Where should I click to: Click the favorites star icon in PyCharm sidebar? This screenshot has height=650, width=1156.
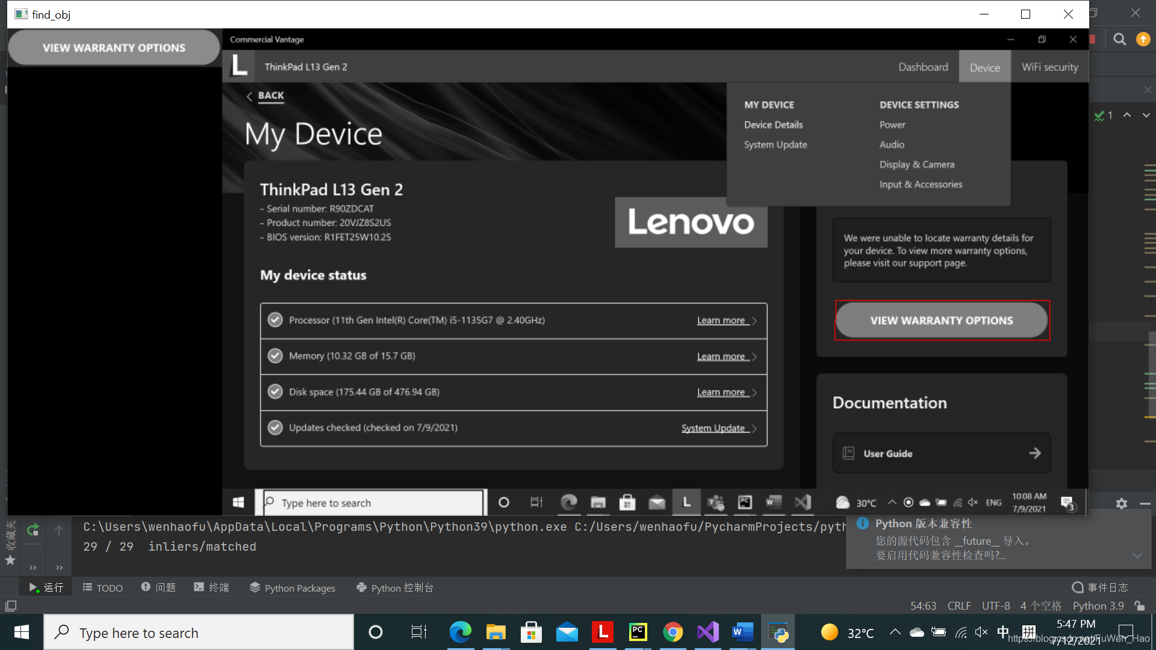10,560
